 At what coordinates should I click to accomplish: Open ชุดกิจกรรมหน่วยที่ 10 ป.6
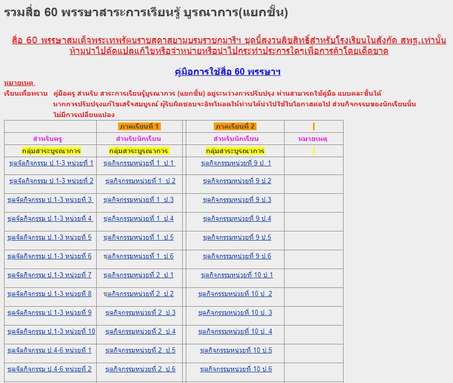(x=236, y=369)
